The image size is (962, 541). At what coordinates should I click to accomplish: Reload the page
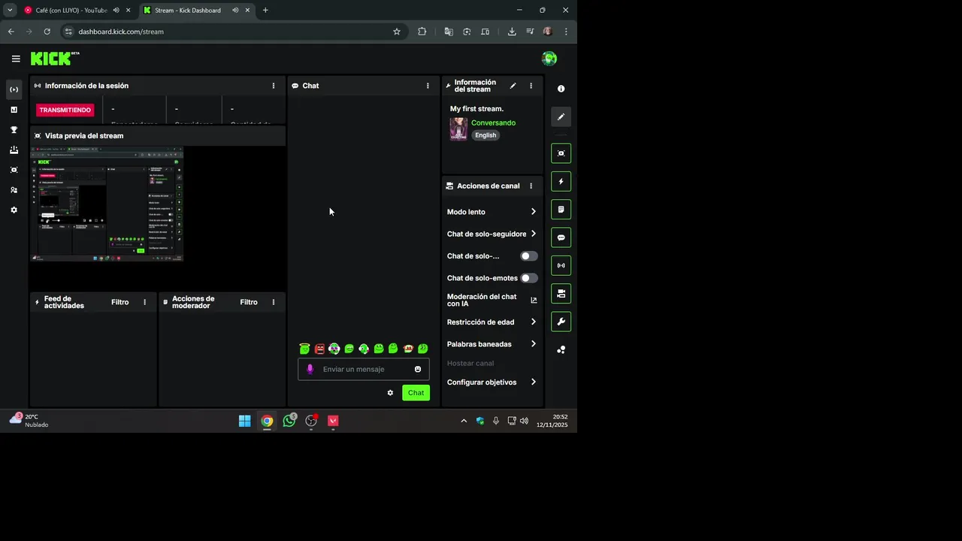[x=47, y=32]
